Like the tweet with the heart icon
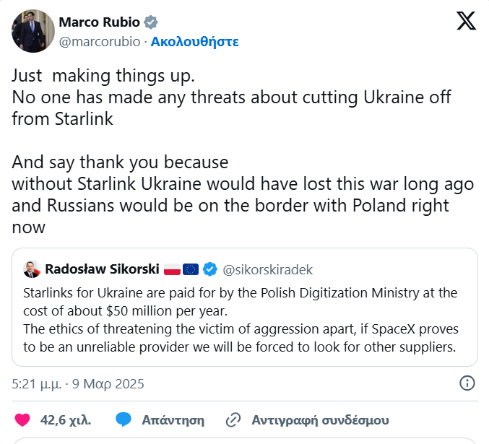This screenshot has height=444, width=489. [23, 419]
